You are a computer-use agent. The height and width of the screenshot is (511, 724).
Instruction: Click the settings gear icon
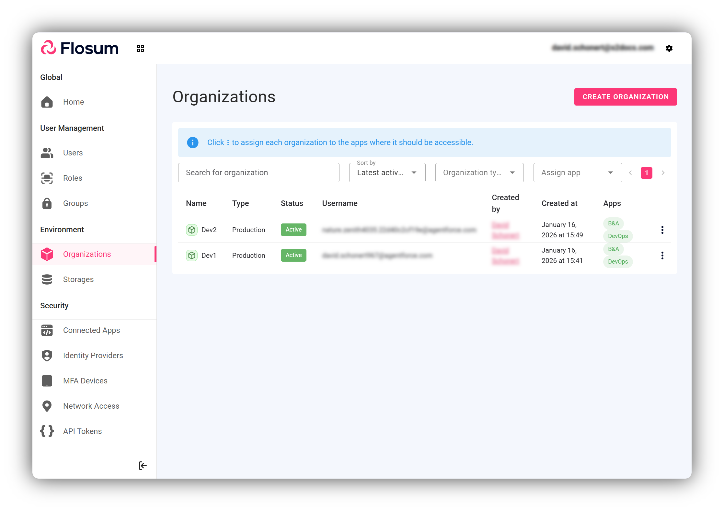(669, 48)
